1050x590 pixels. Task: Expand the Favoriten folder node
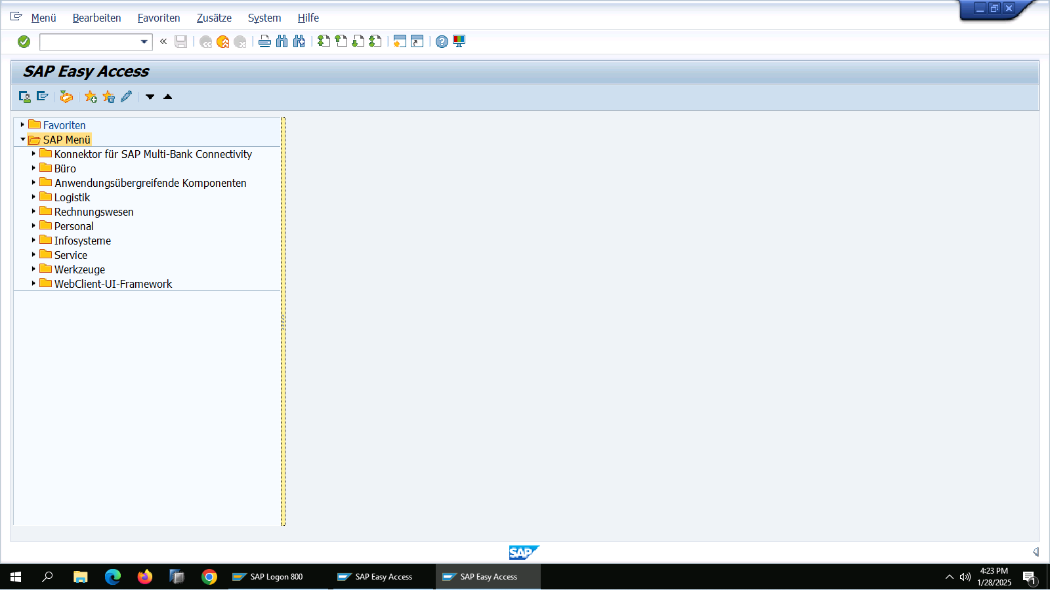(x=22, y=125)
